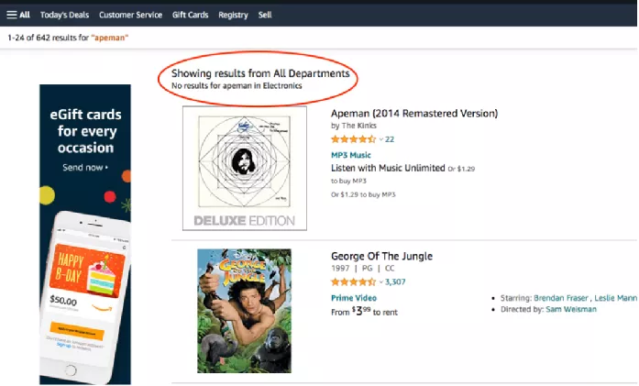Click the MP3 Music format link
Viewport: 639px width, 386px height.
[x=351, y=155]
